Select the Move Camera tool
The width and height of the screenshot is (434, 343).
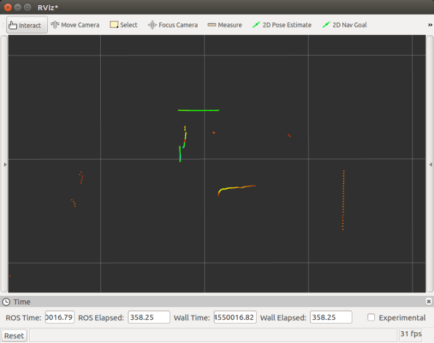click(x=75, y=25)
